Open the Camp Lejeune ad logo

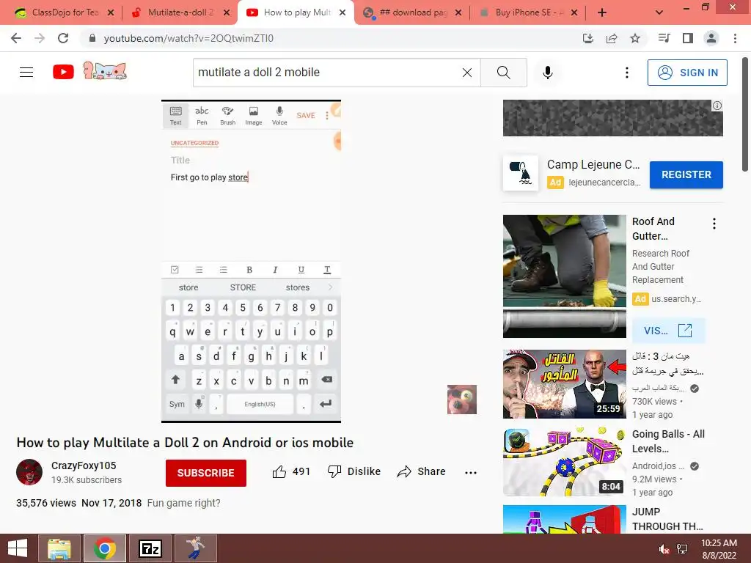(521, 173)
